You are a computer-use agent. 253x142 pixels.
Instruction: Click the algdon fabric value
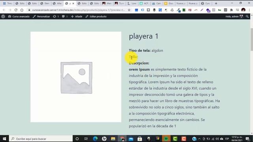click(157, 50)
